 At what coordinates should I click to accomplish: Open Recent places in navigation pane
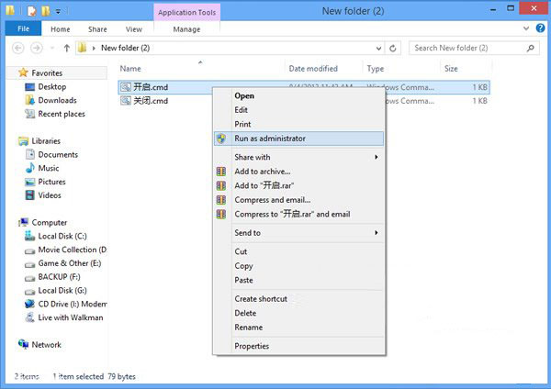[62, 114]
